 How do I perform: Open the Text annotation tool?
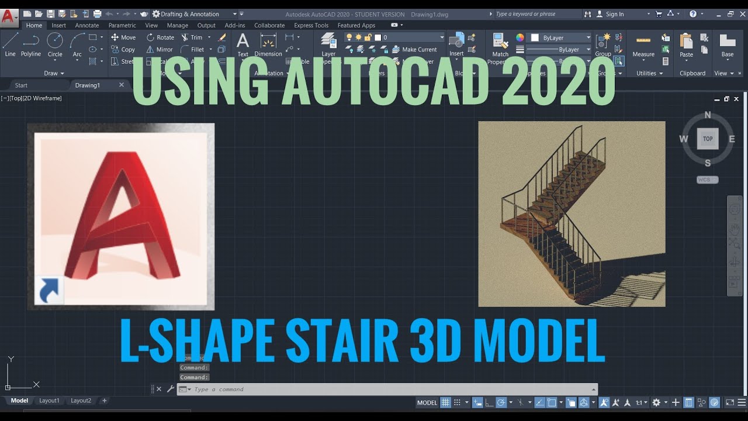click(x=243, y=44)
